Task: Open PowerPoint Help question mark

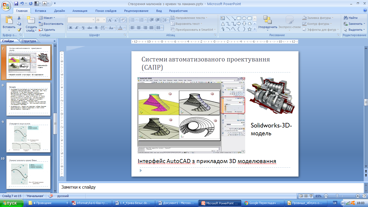Action: click(365, 11)
